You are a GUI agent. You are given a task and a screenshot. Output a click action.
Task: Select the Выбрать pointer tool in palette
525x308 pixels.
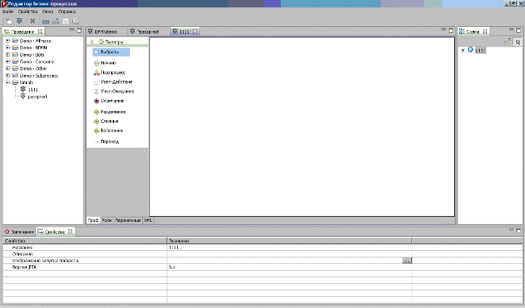point(108,51)
